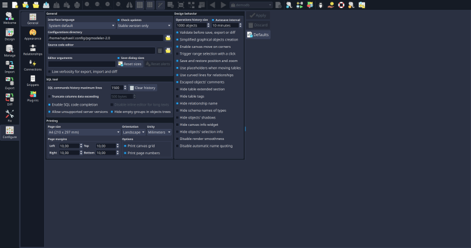This screenshot has width=471, height=248.
Task: Click the open model folder icon in toolbar
Action: pos(36,5)
